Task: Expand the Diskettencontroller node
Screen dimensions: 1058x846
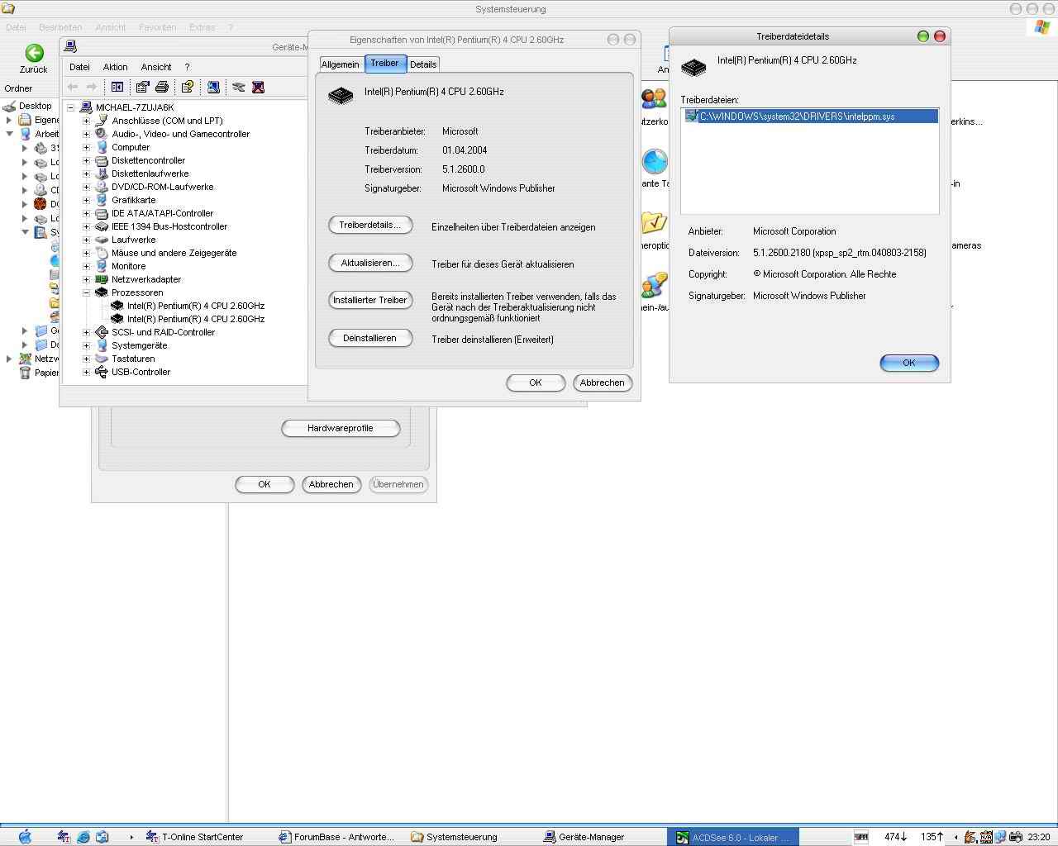Action: pyautogui.click(x=86, y=160)
